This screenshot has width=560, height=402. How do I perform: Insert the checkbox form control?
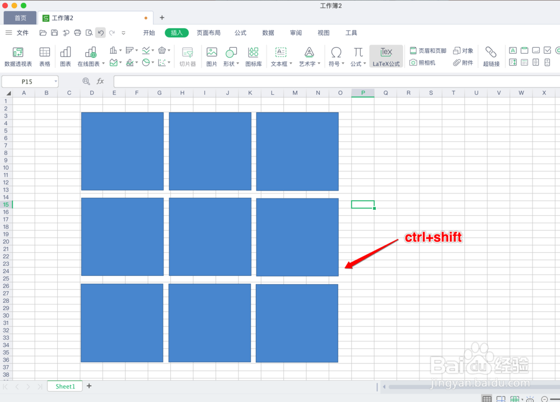[x=548, y=50]
